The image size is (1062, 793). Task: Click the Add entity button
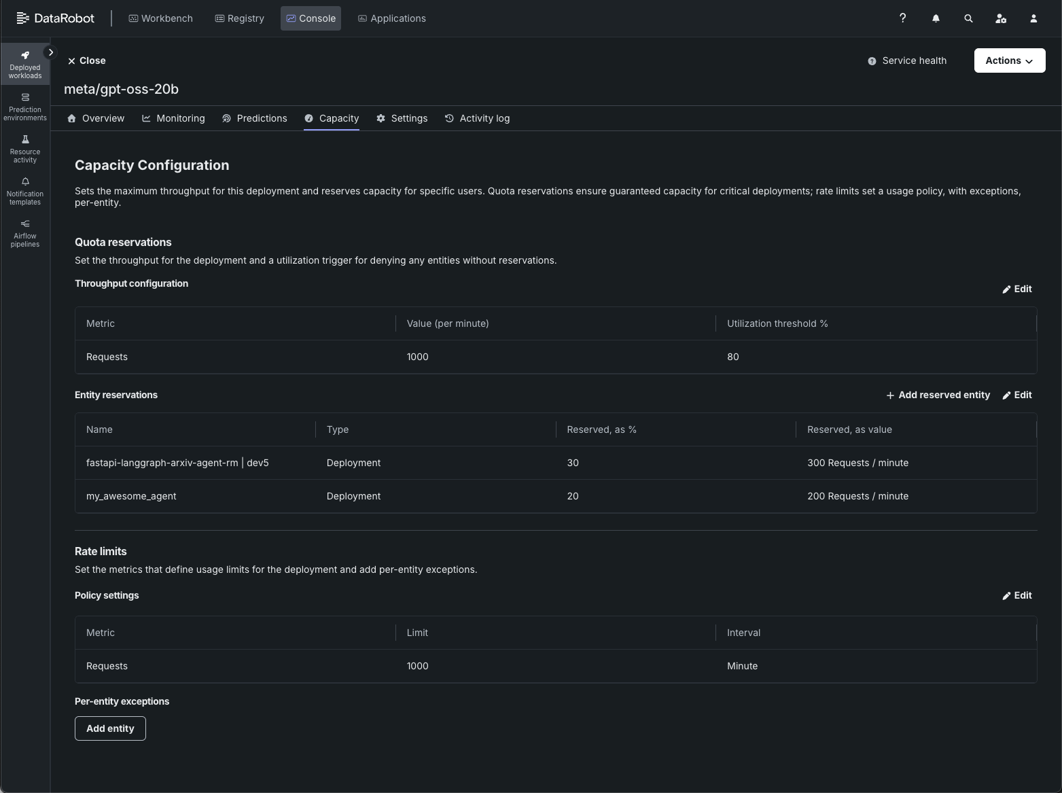110,728
